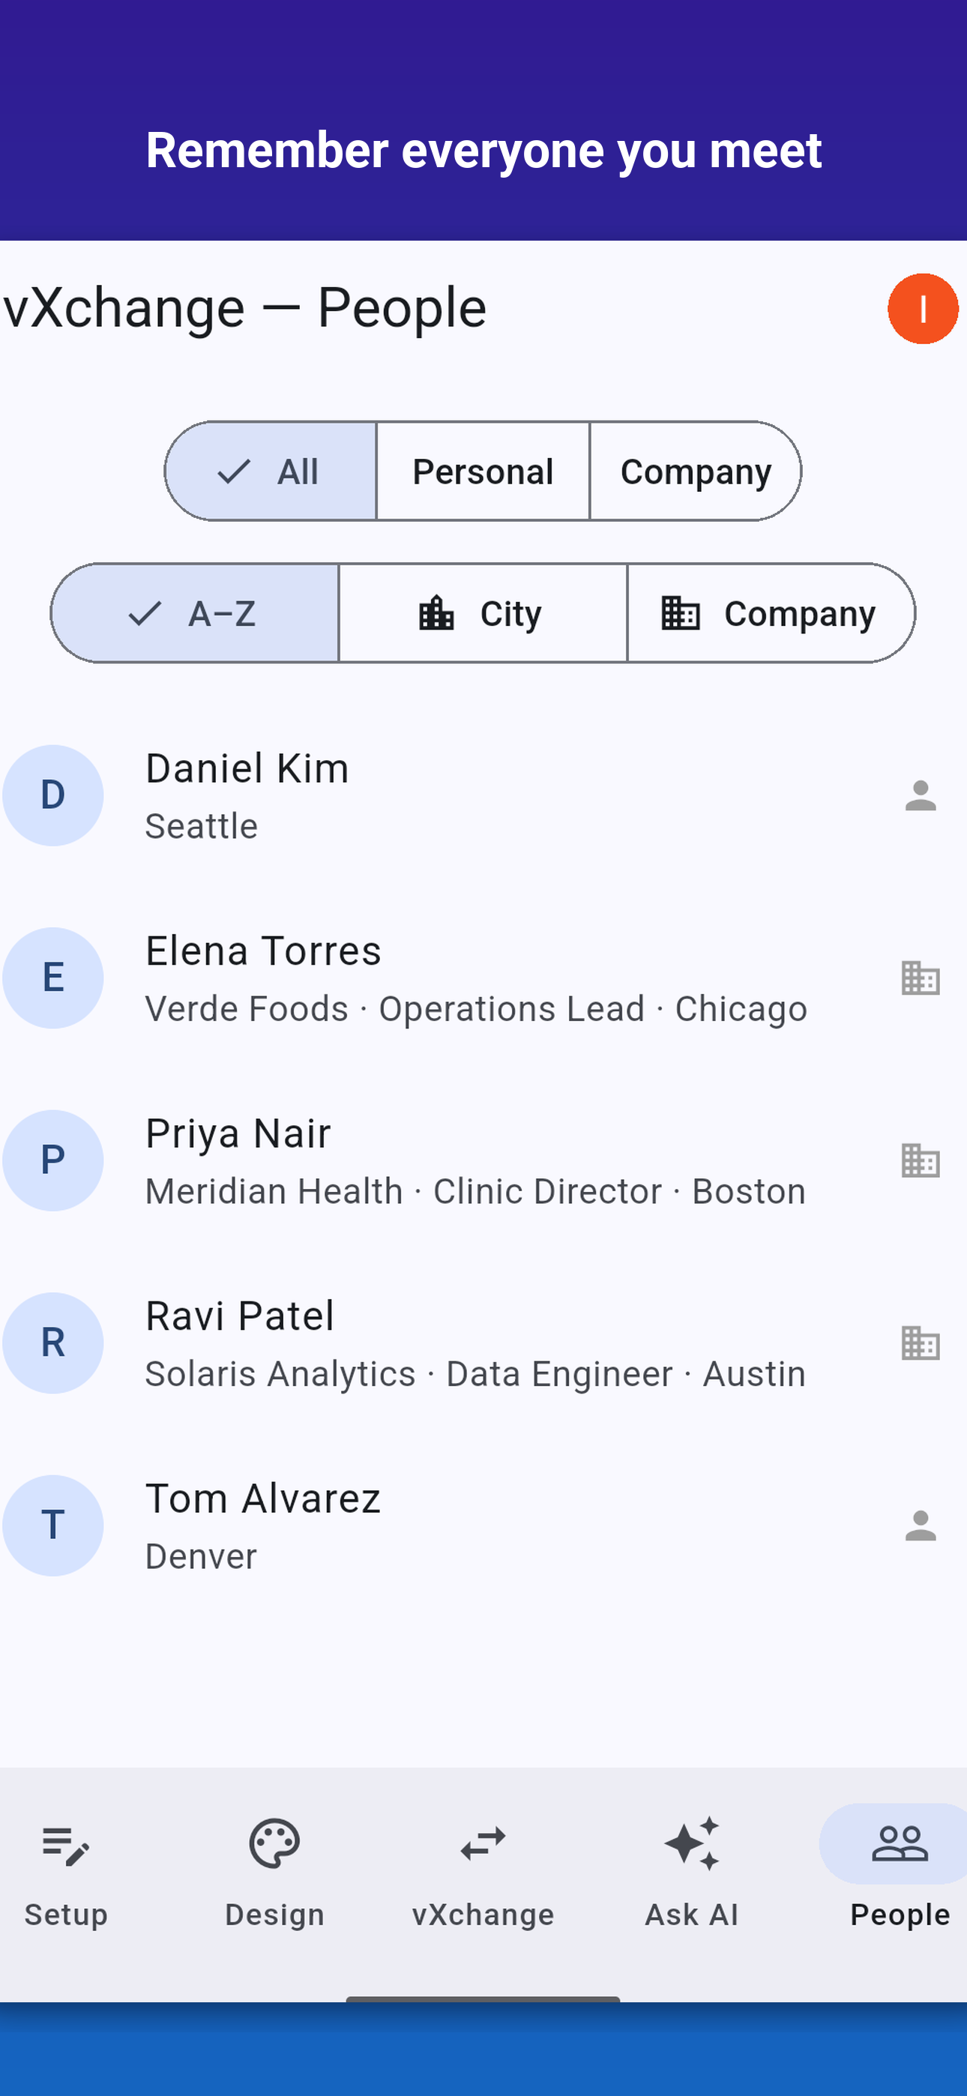Tap the building icon beside Ravi Patel

click(x=921, y=1343)
